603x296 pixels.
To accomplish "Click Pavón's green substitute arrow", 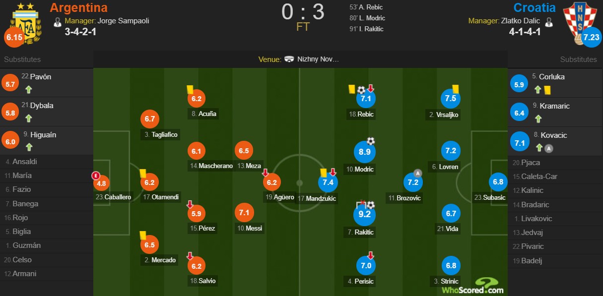I will (29, 90).
